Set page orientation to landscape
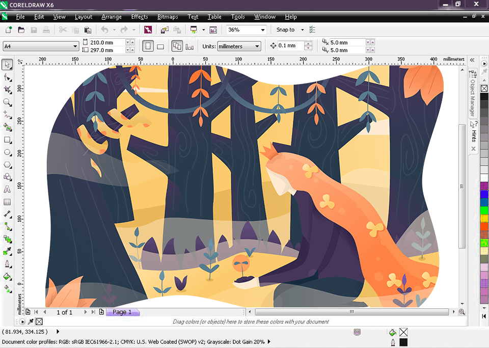Screen dimensions: 489x348 tap(159, 46)
